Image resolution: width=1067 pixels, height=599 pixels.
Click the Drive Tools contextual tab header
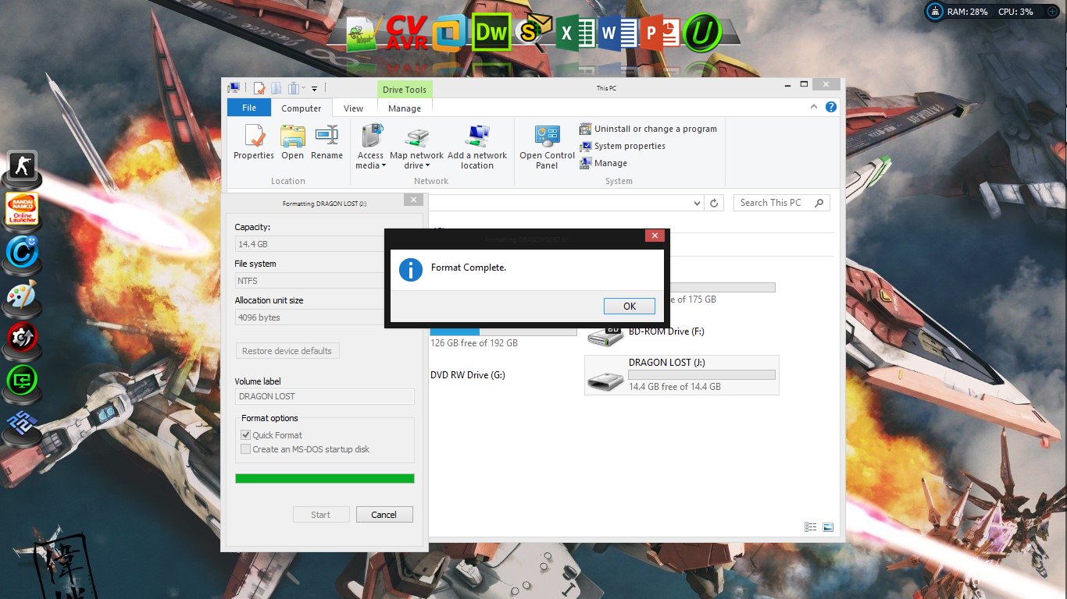coord(405,90)
